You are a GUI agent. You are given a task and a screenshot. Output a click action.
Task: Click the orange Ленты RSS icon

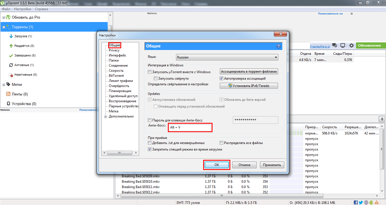8,94
